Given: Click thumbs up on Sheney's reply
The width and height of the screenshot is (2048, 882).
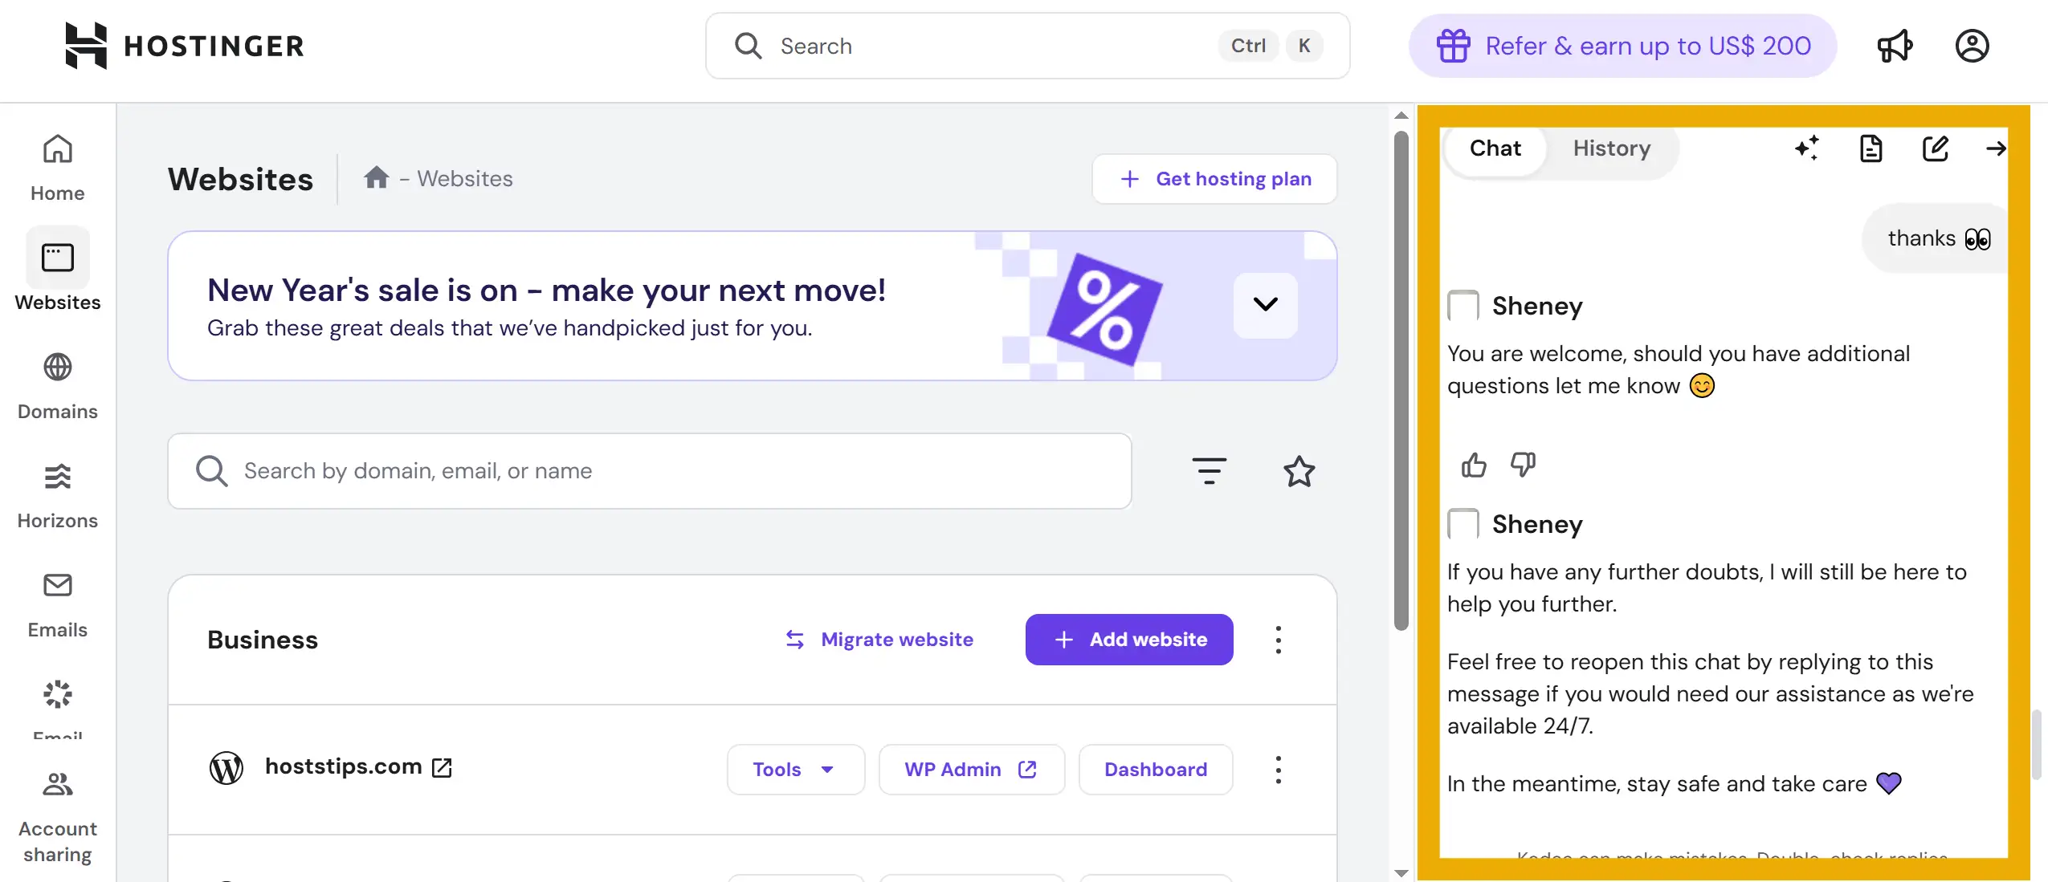Looking at the screenshot, I should pyautogui.click(x=1474, y=465).
